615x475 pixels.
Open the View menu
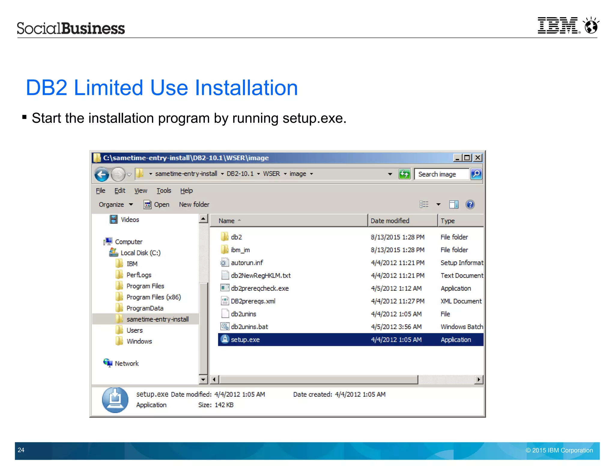(141, 191)
